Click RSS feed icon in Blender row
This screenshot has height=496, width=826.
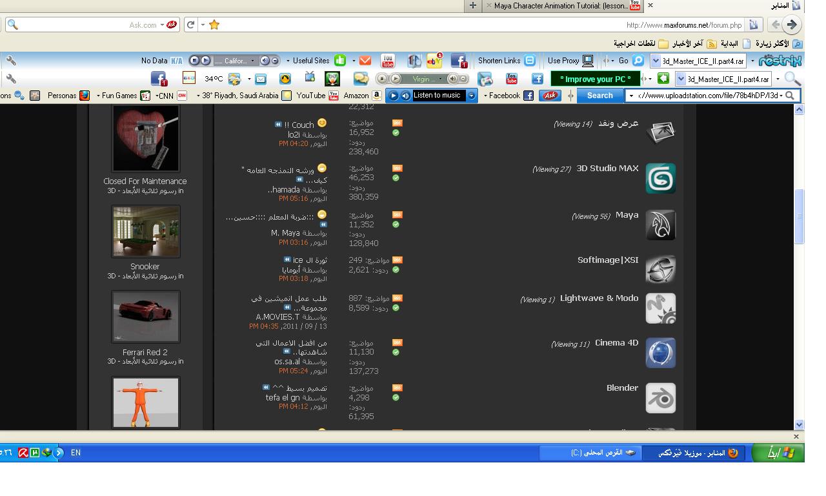397,387
